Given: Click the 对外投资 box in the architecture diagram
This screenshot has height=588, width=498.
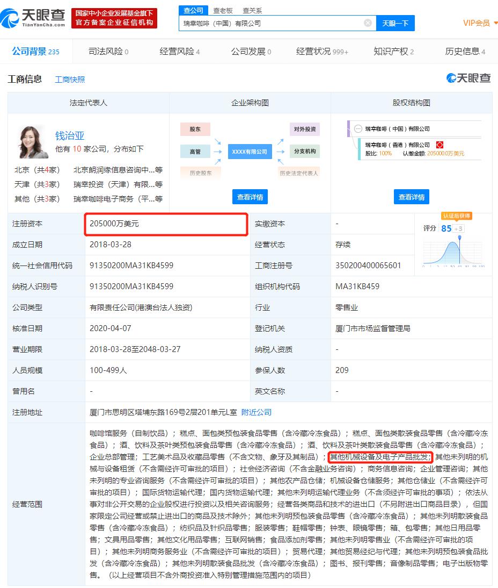Looking at the screenshot, I should pyautogui.click(x=304, y=129).
